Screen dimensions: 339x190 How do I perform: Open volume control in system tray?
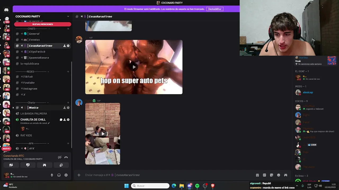pos(320,186)
